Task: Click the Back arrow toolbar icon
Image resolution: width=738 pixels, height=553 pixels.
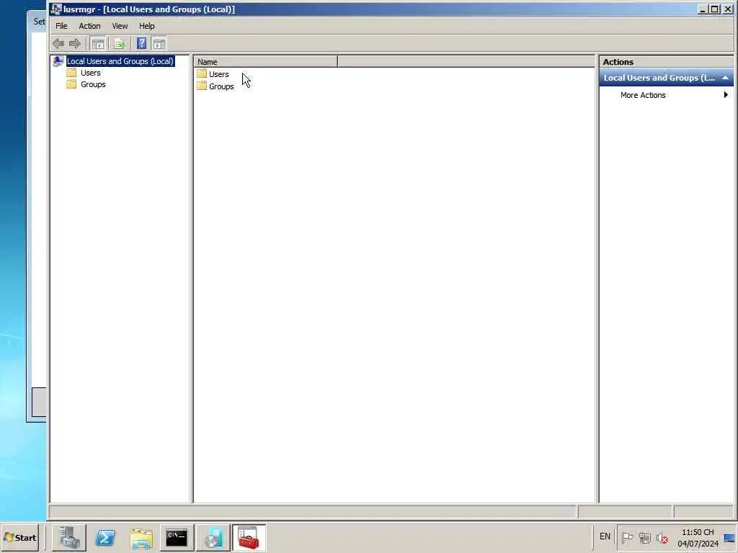Action: (58, 44)
